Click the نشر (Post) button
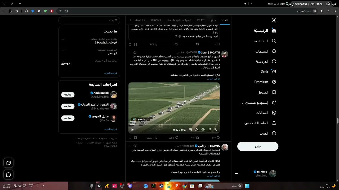This screenshot has width=339, height=190. 258,146
